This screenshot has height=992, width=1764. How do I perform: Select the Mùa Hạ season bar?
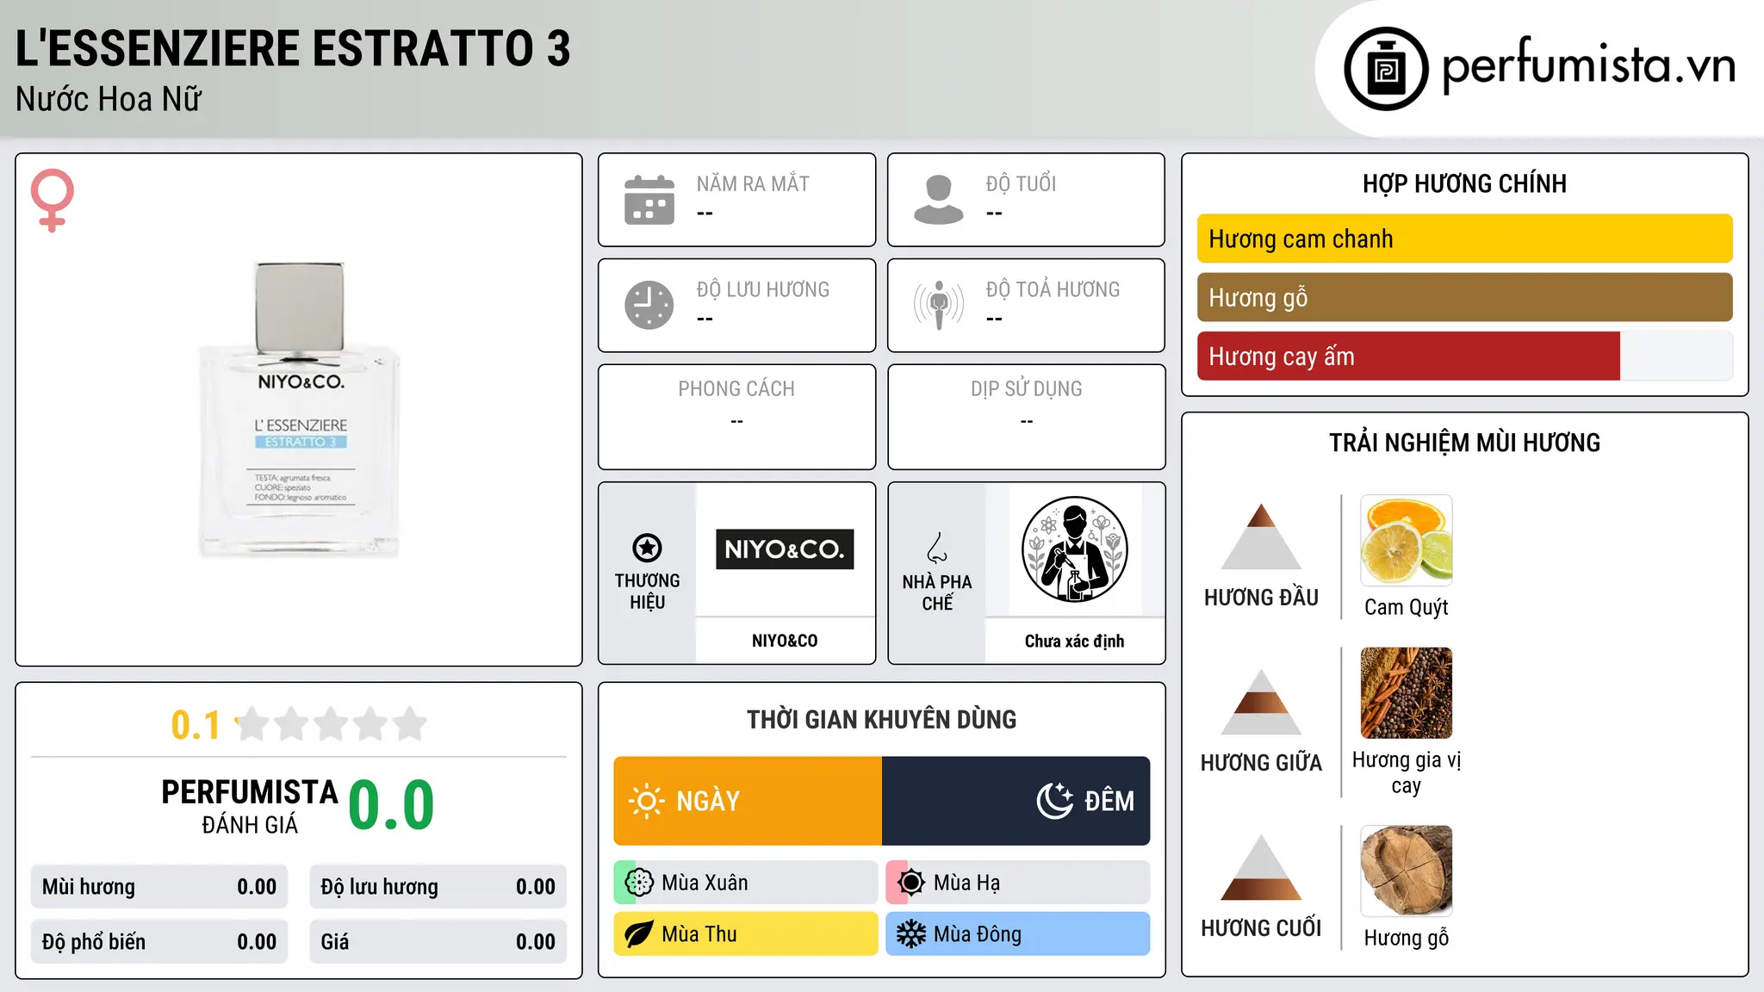[1018, 883]
